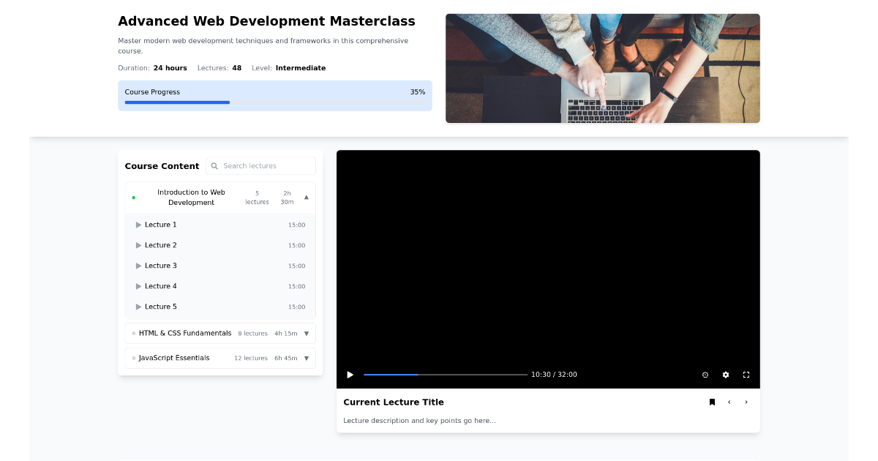
Task: Select the play icon beside Lecture 1
Action: pyautogui.click(x=138, y=225)
